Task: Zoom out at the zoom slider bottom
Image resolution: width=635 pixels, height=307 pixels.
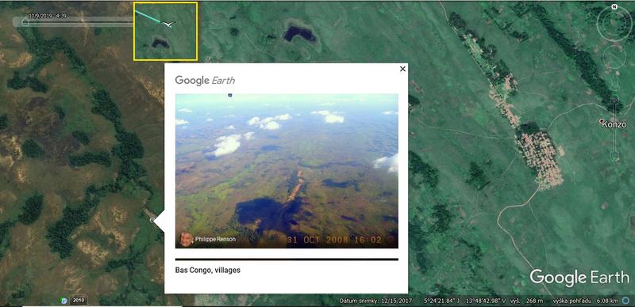Action: [614, 157]
